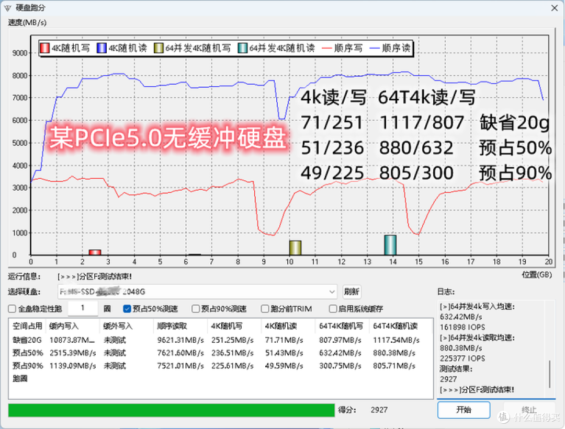This screenshot has width=565, height=429.
Task: Click the 1139.09MB/s cached write value
Action: [73, 366]
